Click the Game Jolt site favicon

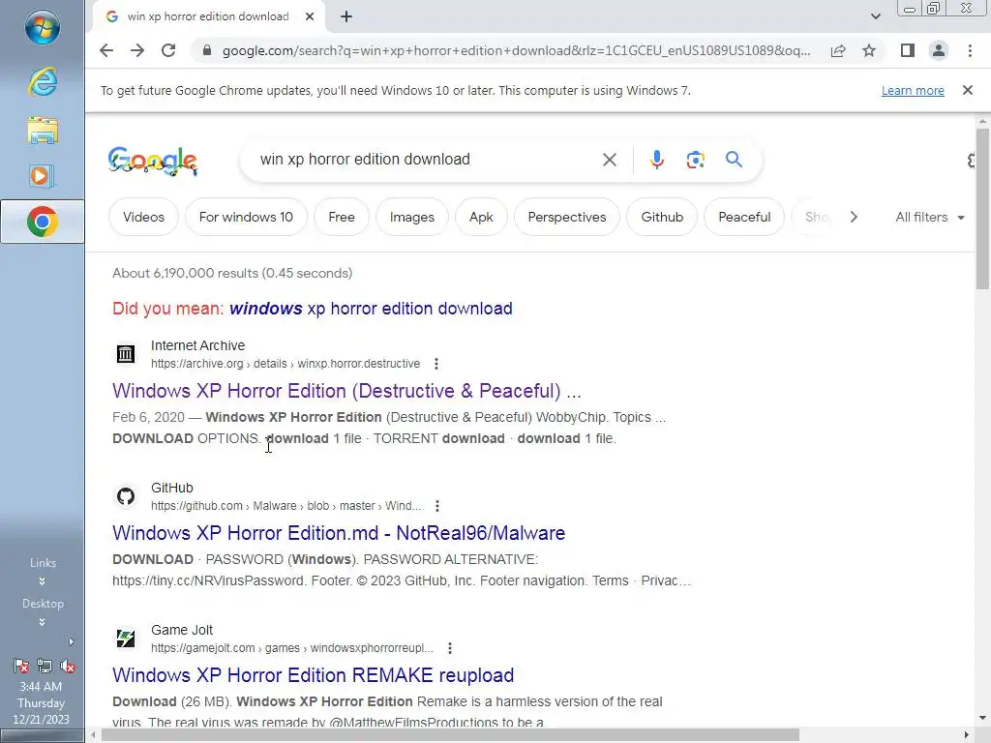point(126,639)
